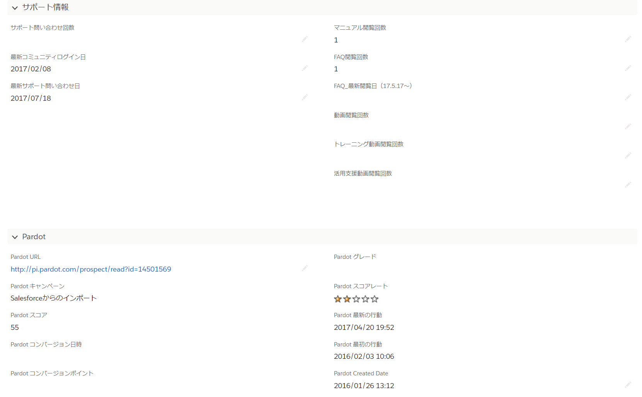Click the Pardot スコアレート label

tap(361, 286)
